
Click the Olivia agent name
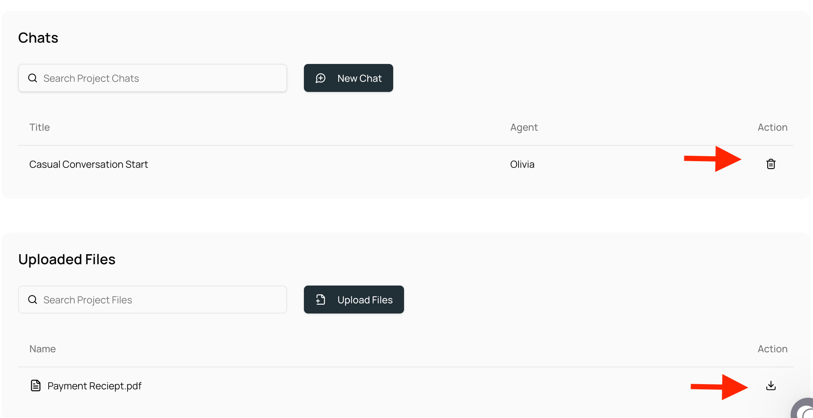[x=522, y=164]
